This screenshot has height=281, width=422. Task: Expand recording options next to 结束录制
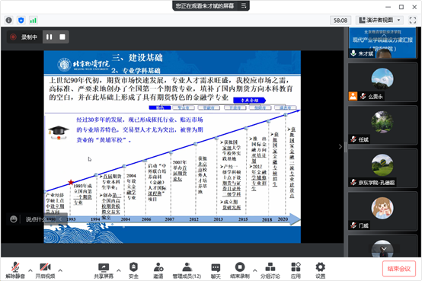255,270
